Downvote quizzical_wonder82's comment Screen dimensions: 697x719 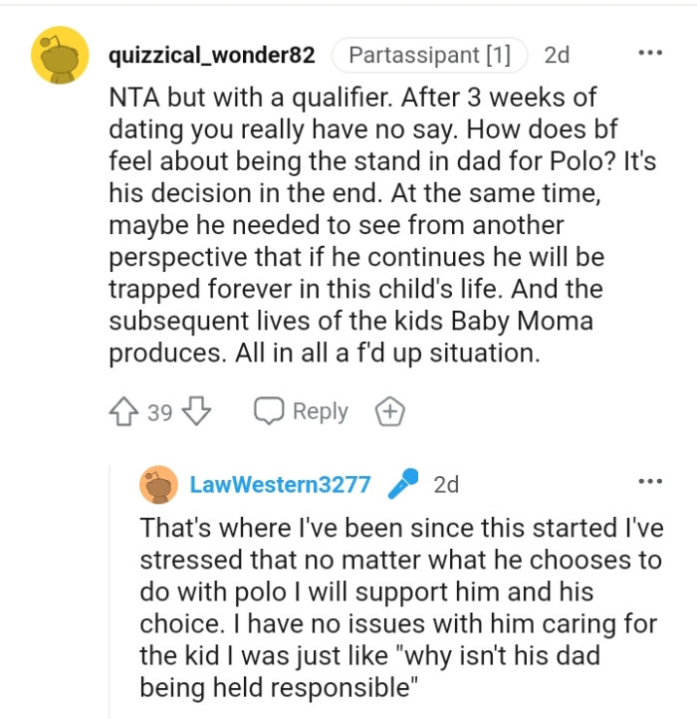click(x=198, y=411)
